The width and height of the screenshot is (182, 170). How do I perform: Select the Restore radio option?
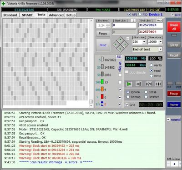(x=146, y=97)
